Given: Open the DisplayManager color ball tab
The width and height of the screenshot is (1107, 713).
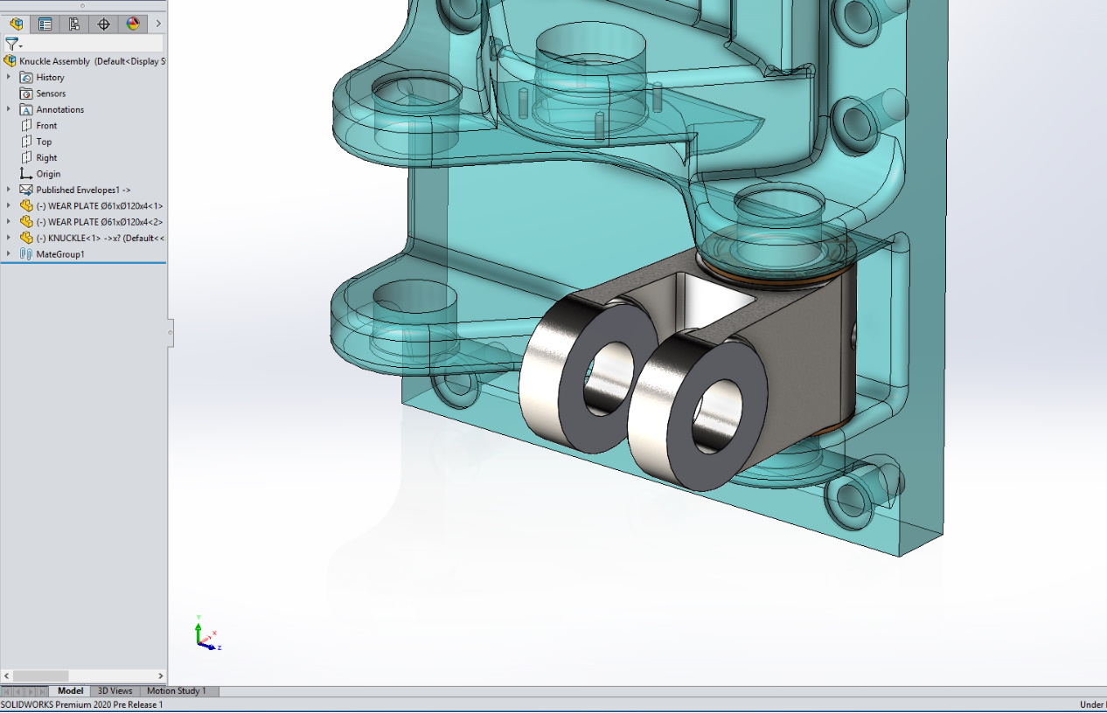Looking at the screenshot, I should pyautogui.click(x=133, y=24).
